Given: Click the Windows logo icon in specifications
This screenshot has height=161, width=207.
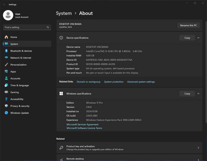Looking at the screenshot, I should pos(61,93).
